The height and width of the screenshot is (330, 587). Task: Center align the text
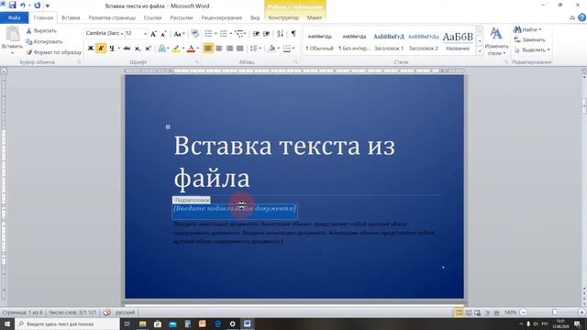(x=219, y=49)
